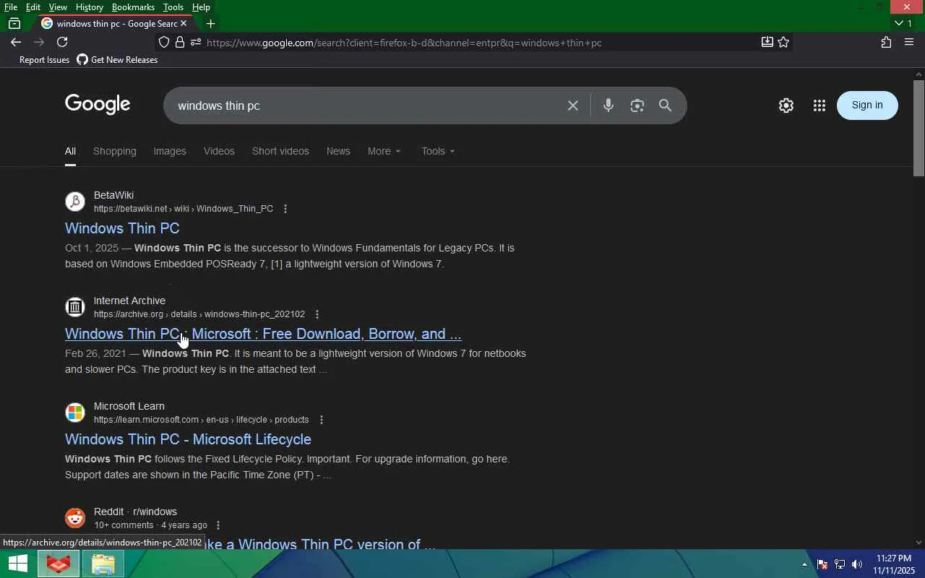Click the BetaWiki site favicon
This screenshot has width=925, height=578.
pos(75,202)
